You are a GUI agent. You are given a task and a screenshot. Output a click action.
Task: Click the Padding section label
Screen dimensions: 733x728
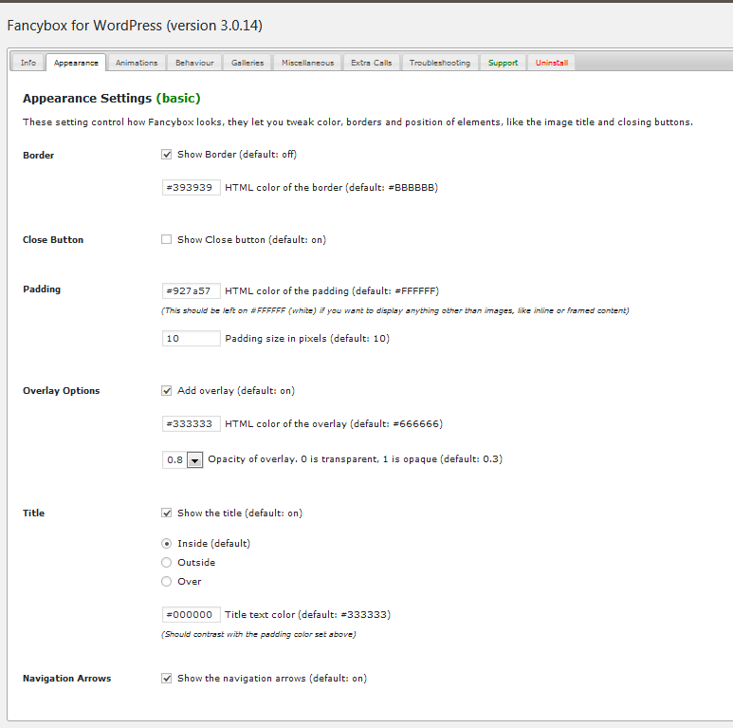42,289
